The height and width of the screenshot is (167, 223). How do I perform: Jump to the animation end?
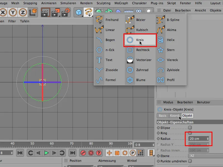click(72, 153)
